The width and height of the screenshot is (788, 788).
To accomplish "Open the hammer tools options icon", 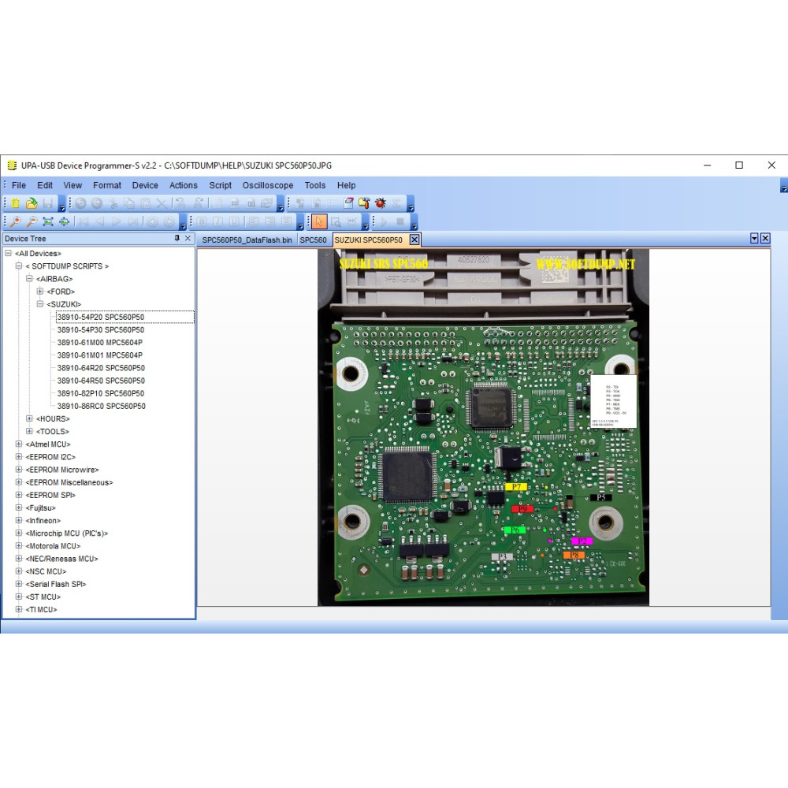I will tap(364, 203).
